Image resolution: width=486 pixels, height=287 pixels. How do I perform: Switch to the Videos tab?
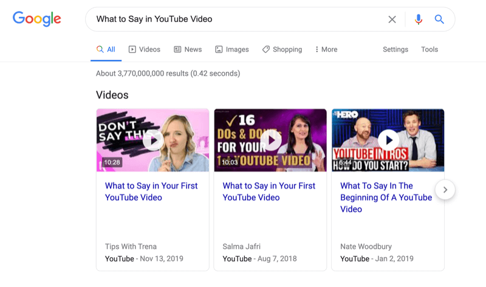[x=145, y=50]
